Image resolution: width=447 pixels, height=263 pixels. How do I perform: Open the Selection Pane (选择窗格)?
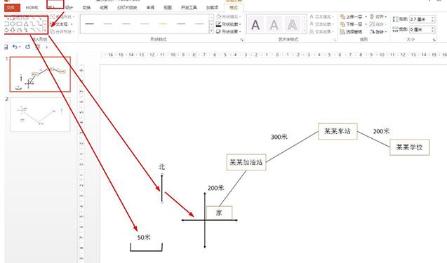(x=351, y=32)
